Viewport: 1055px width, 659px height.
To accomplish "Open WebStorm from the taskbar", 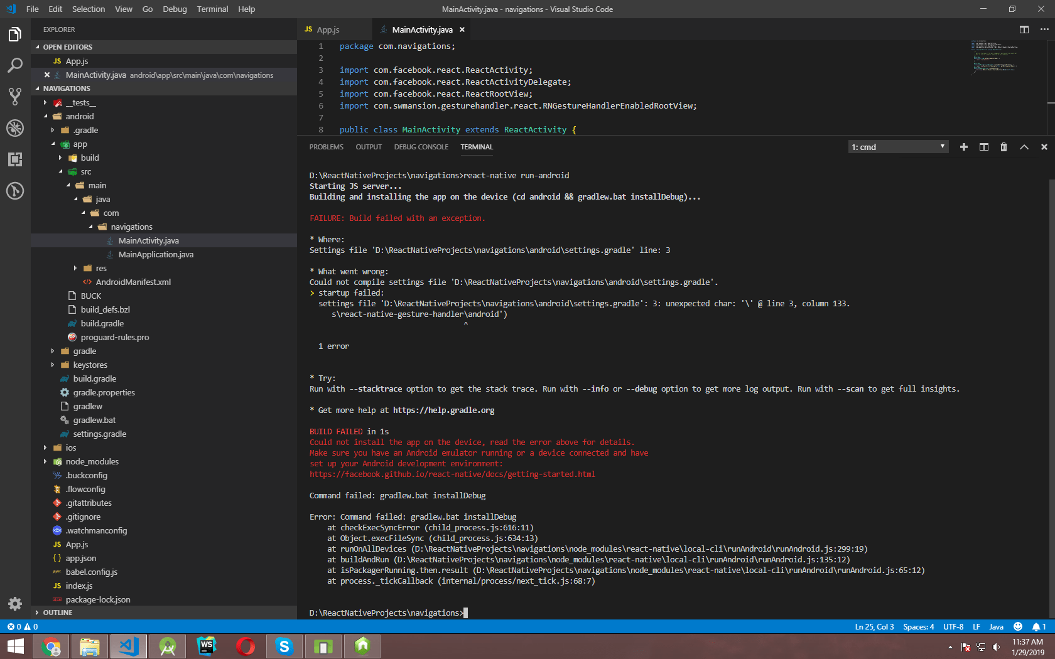I will pyautogui.click(x=207, y=646).
